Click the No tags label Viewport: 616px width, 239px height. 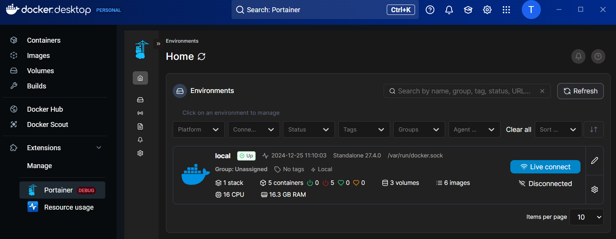tap(290, 169)
